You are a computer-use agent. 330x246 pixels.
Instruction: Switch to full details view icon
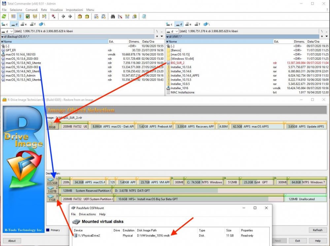point(20,17)
